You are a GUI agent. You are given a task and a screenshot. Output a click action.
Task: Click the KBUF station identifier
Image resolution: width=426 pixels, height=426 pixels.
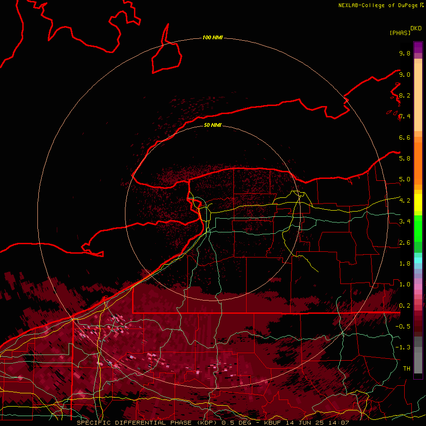[272, 423]
